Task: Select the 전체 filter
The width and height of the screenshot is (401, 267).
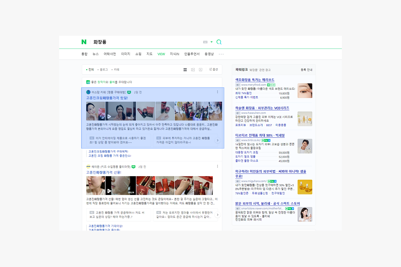Action: point(90,70)
